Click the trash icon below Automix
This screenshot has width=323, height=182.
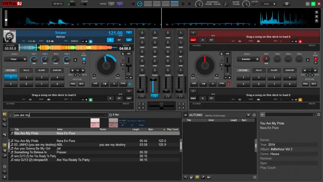pyautogui.click(x=191, y=177)
